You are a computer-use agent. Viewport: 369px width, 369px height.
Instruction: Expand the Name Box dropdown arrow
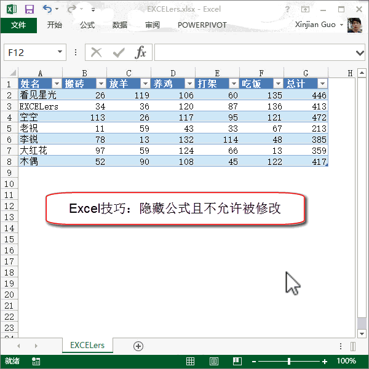[60, 53]
